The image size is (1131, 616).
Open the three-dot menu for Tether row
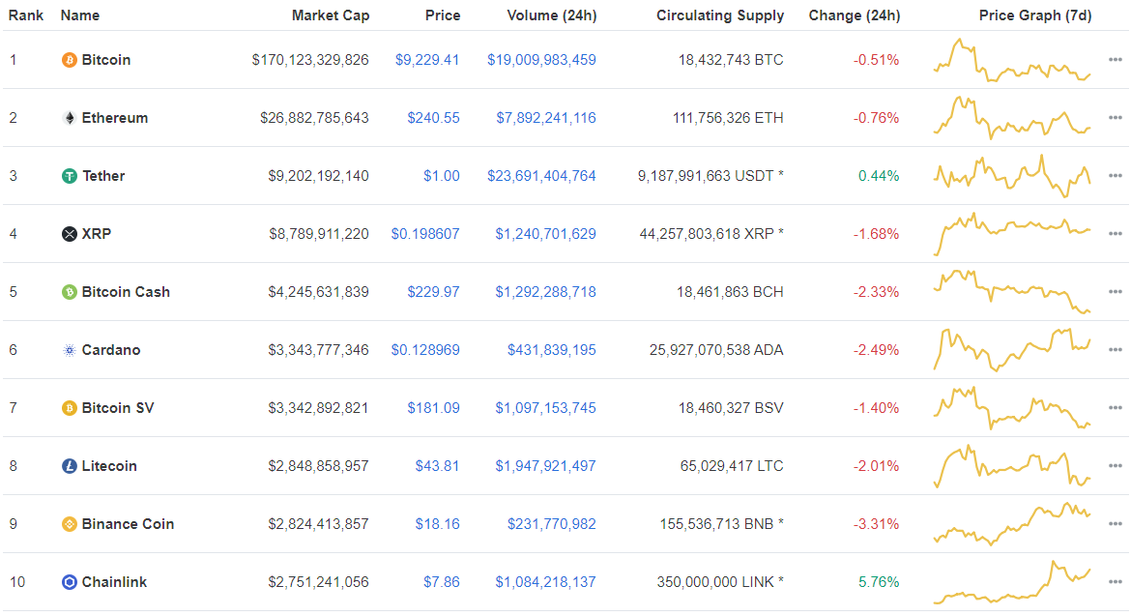click(x=1116, y=176)
